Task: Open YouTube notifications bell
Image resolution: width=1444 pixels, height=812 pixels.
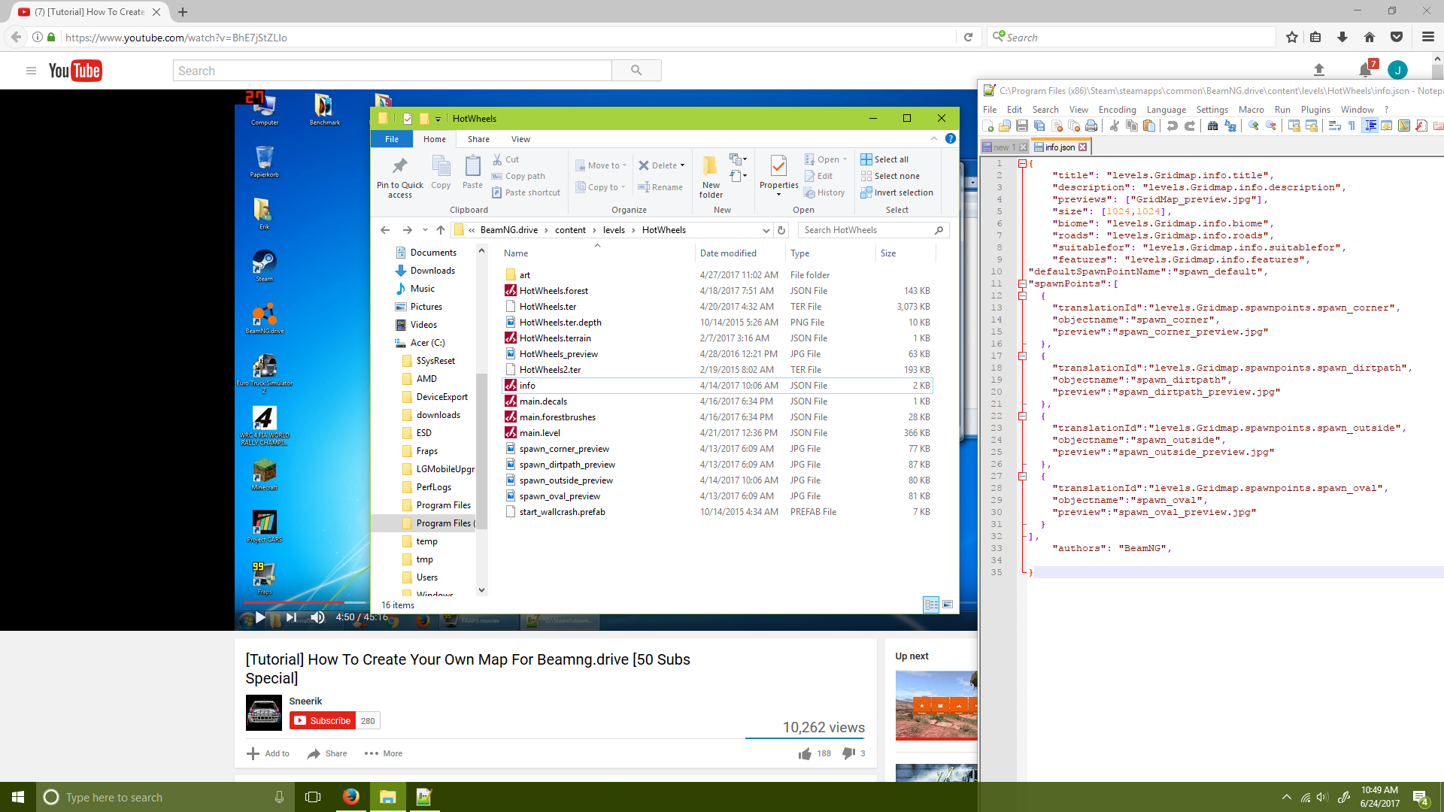Action: [x=1365, y=70]
